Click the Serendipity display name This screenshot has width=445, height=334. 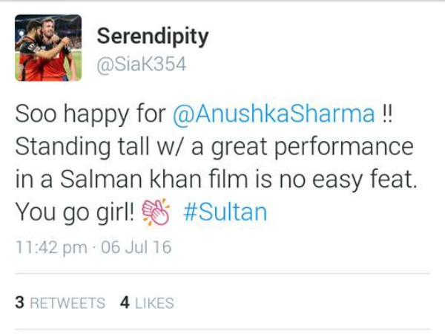(x=153, y=37)
